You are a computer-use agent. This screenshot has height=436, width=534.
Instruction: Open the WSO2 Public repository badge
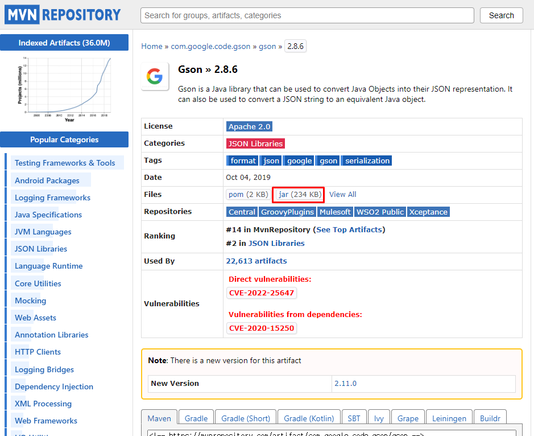[380, 212]
